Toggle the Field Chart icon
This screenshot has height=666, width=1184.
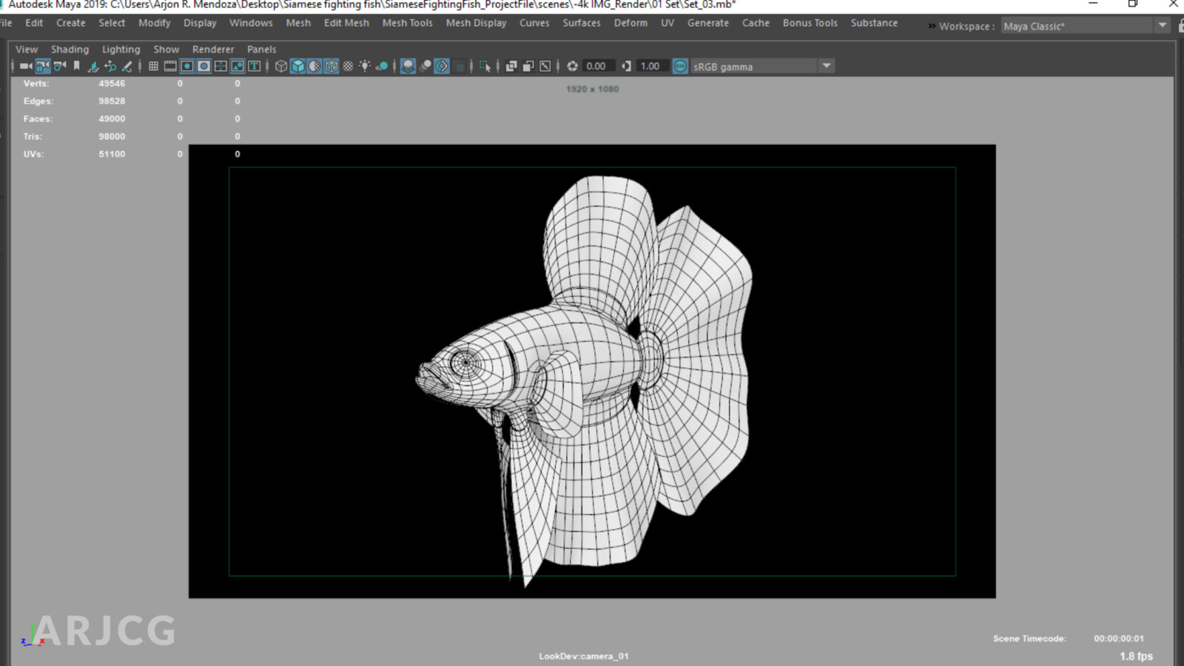tap(221, 66)
